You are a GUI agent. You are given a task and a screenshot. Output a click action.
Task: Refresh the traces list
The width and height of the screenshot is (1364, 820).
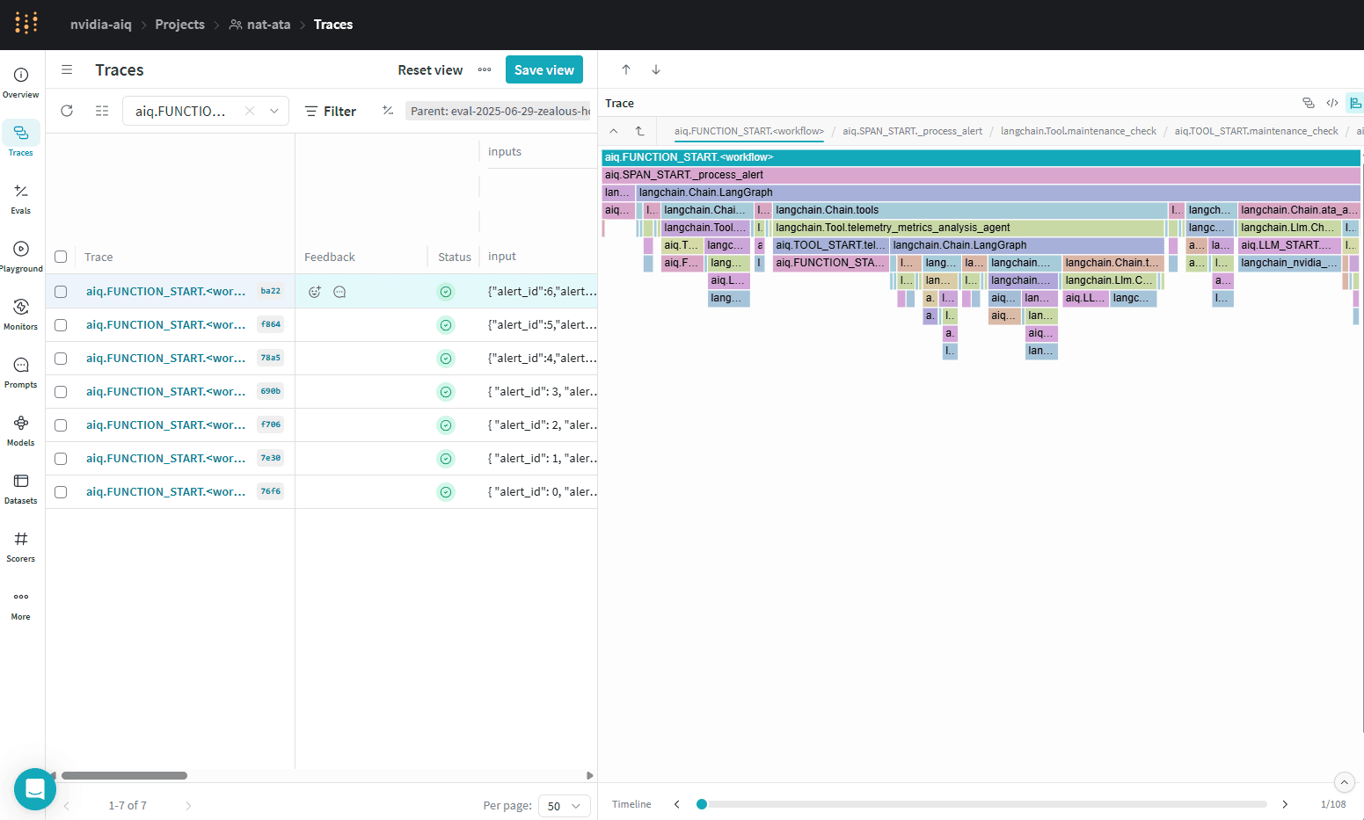67,111
